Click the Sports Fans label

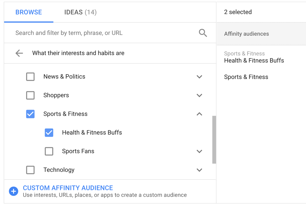[x=78, y=151]
